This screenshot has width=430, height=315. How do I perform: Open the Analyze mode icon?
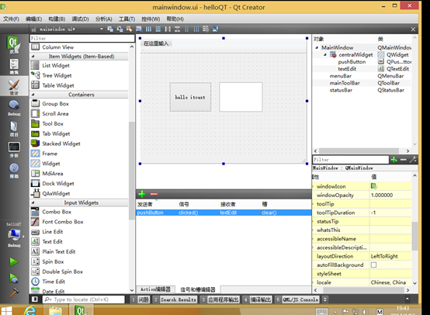[14, 150]
